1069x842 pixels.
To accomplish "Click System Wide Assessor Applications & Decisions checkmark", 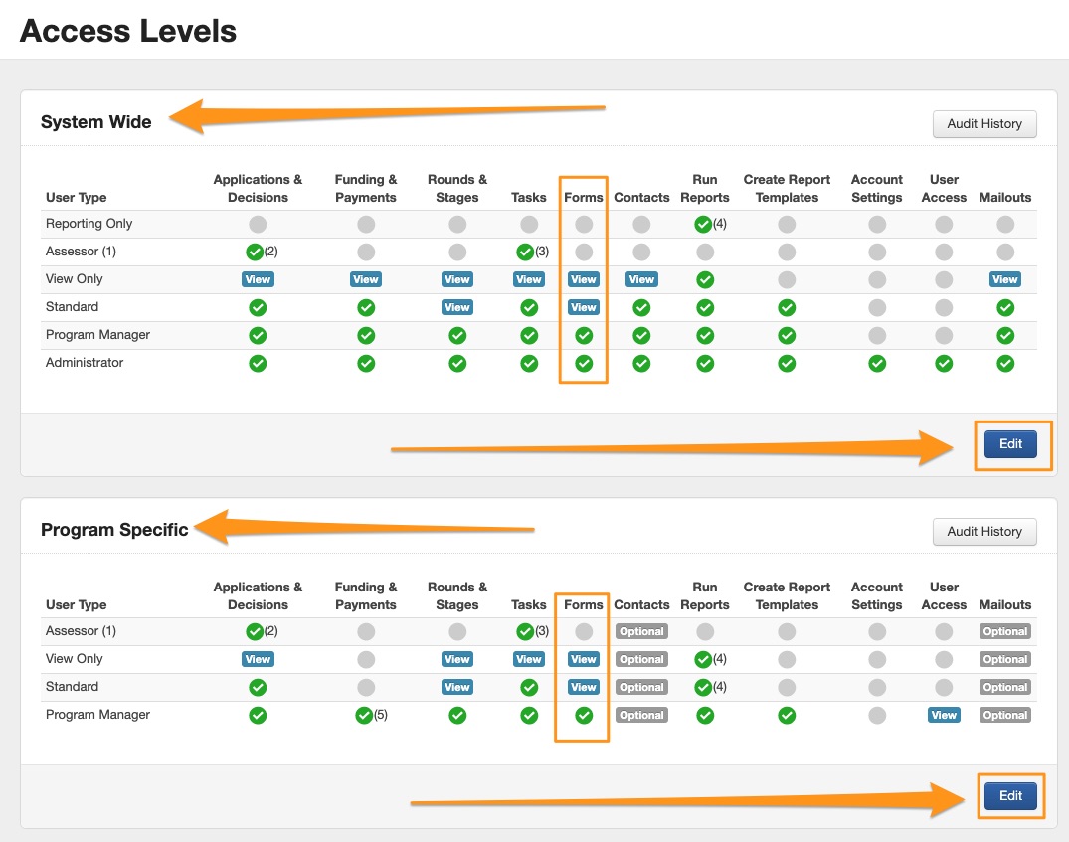I will (x=255, y=253).
